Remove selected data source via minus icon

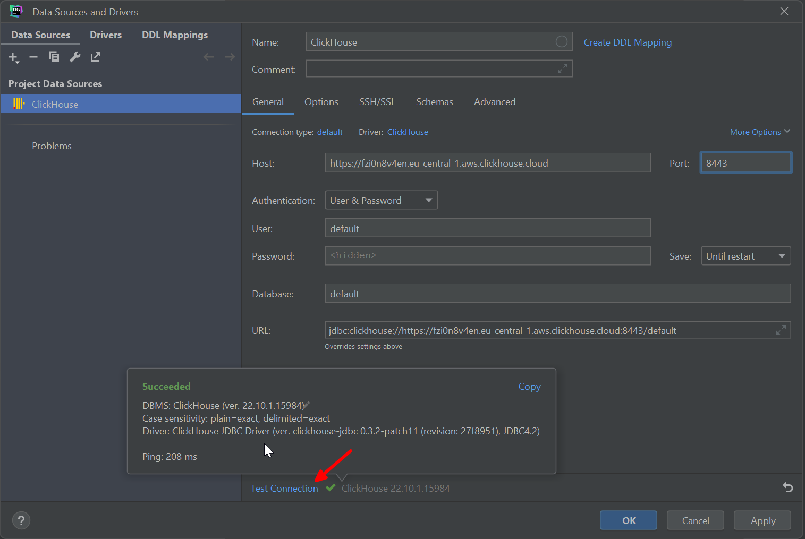[33, 57]
